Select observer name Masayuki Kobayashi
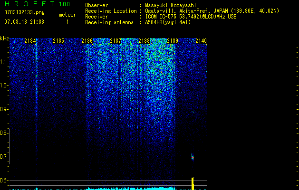 tap(171, 5)
